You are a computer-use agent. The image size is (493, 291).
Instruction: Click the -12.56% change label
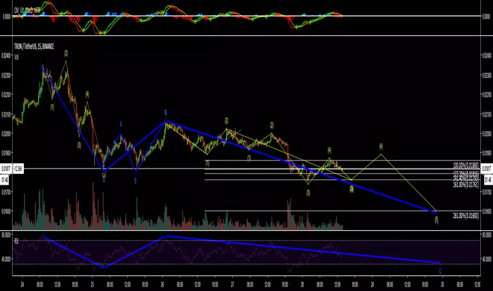click(x=18, y=169)
